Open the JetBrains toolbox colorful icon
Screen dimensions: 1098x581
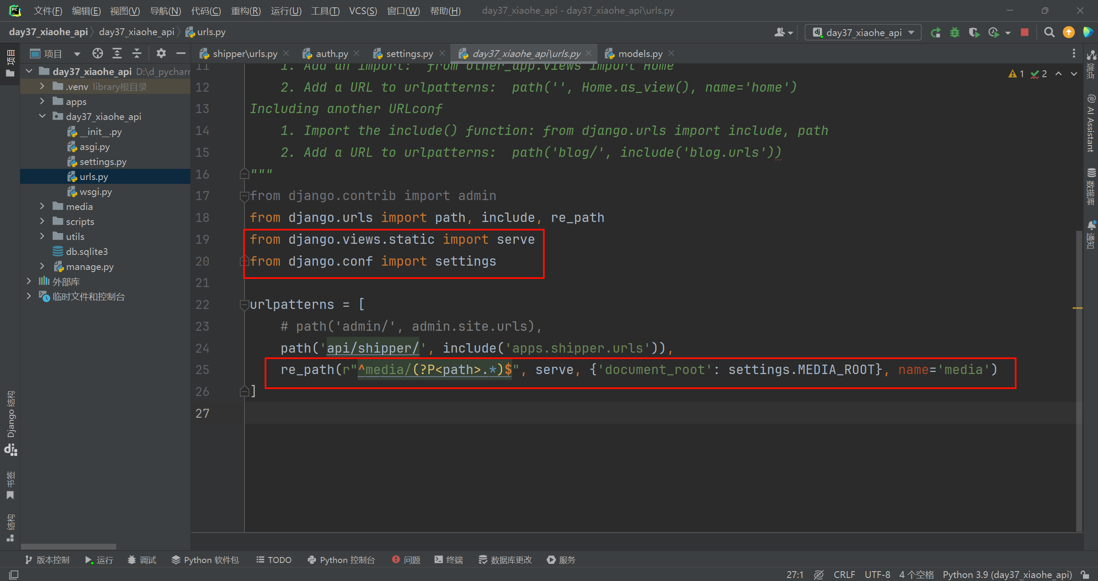[1088, 33]
